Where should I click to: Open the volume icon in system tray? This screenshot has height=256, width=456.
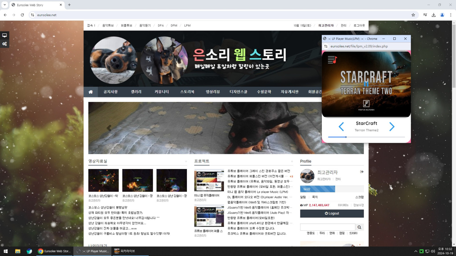(x=433, y=251)
